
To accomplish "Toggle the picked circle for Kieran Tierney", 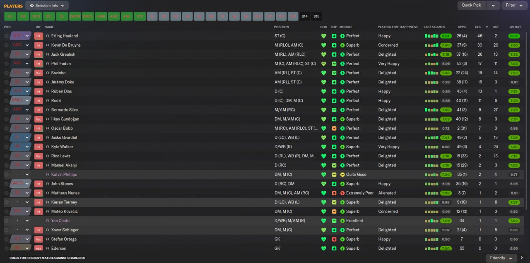I will click(x=7, y=202).
